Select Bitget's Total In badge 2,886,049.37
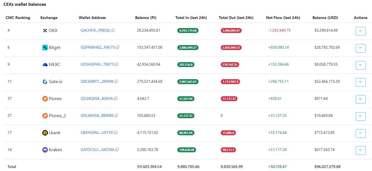 pos(188,47)
